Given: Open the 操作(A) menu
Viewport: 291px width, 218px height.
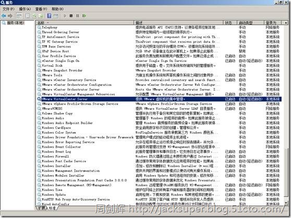Looking at the screenshot, I should [x=25, y=9].
